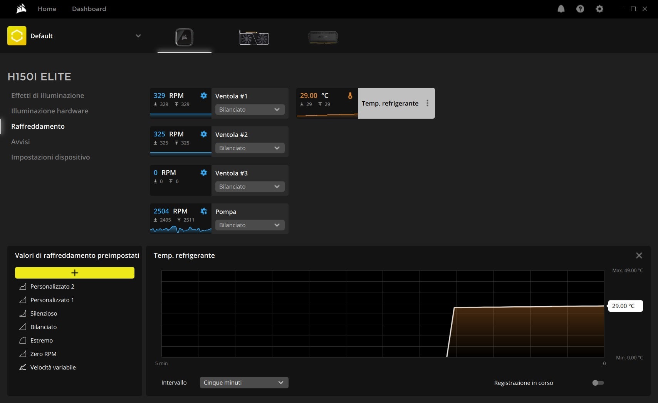Open Ventola #3 gear settings
658x403 pixels.
[204, 173]
